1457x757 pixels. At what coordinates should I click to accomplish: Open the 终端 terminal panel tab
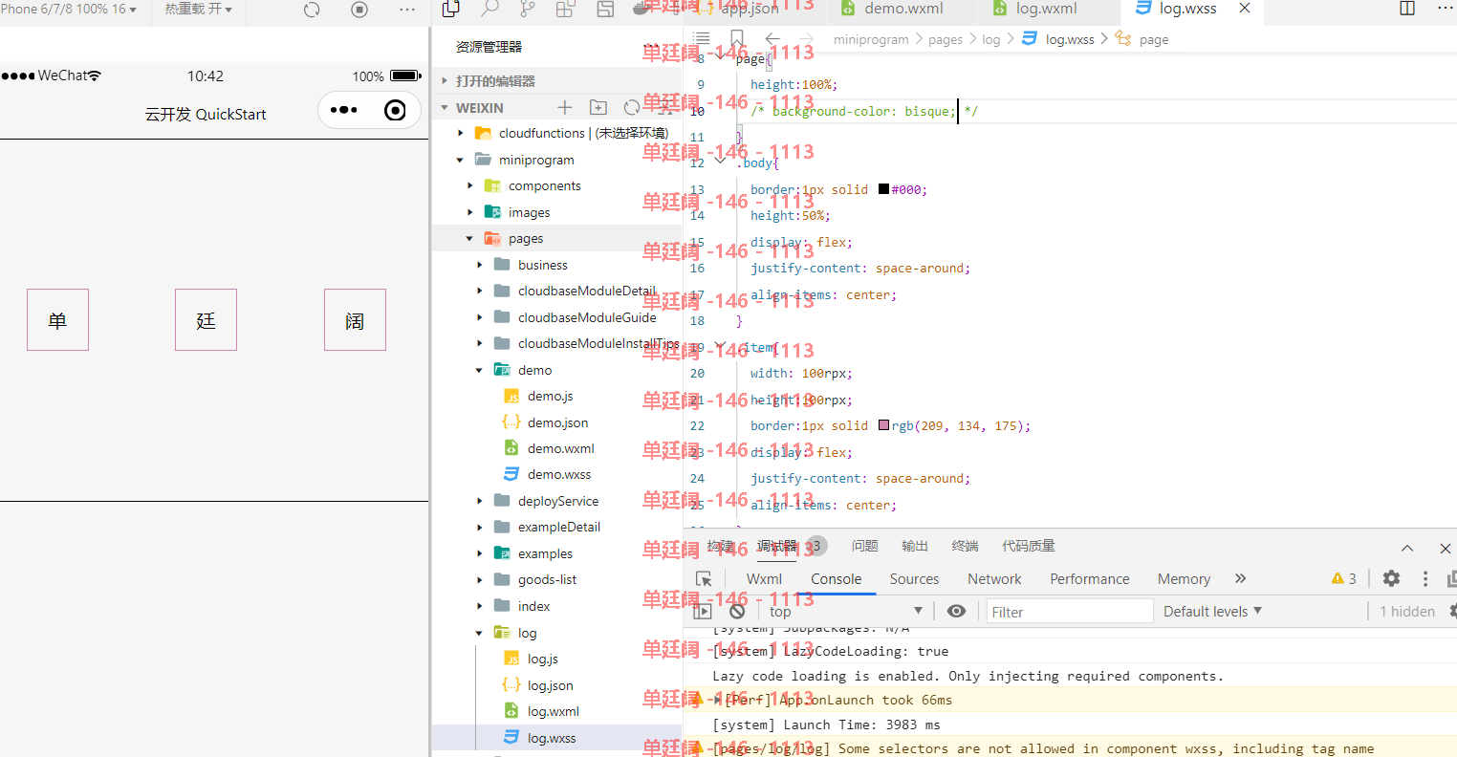pyautogui.click(x=966, y=546)
